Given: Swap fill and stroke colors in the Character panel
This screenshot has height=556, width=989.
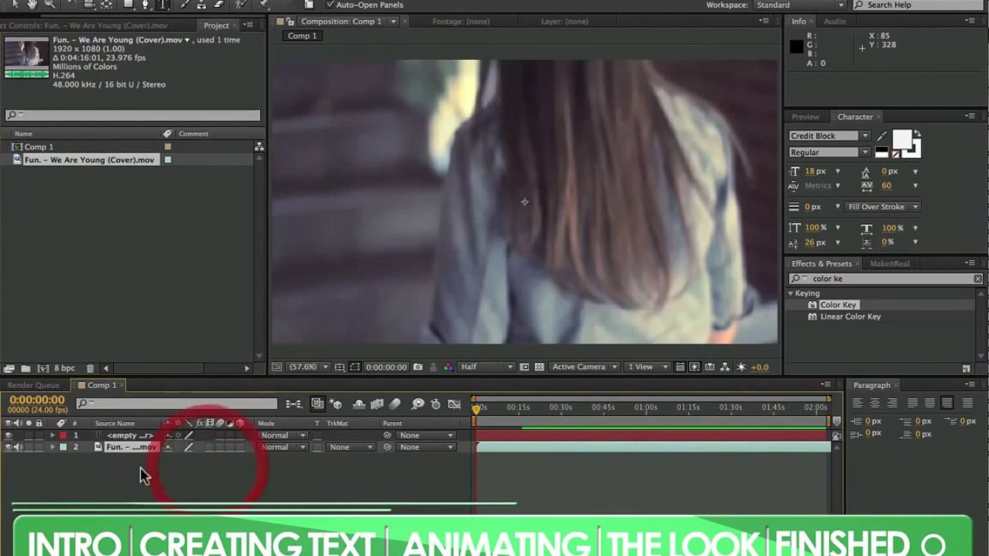Looking at the screenshot, I should [917, 134].
